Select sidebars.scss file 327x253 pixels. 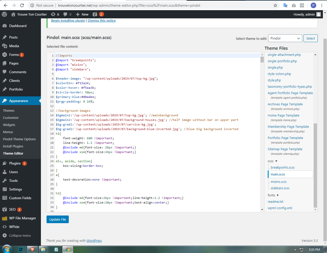pyautogui.click(x=280, y=188)
